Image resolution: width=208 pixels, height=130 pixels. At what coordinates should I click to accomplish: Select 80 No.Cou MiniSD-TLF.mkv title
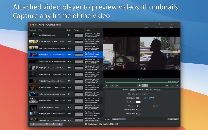coord(52,48)
